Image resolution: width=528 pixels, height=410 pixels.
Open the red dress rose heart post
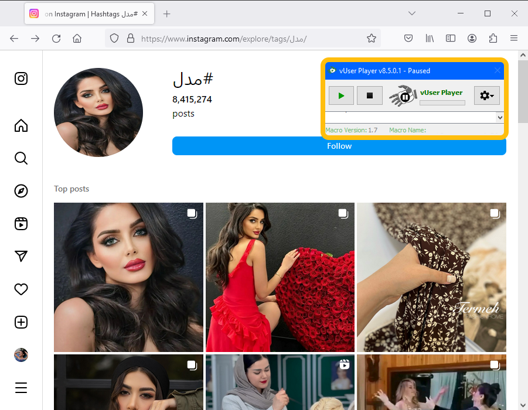tap(280, 278)
